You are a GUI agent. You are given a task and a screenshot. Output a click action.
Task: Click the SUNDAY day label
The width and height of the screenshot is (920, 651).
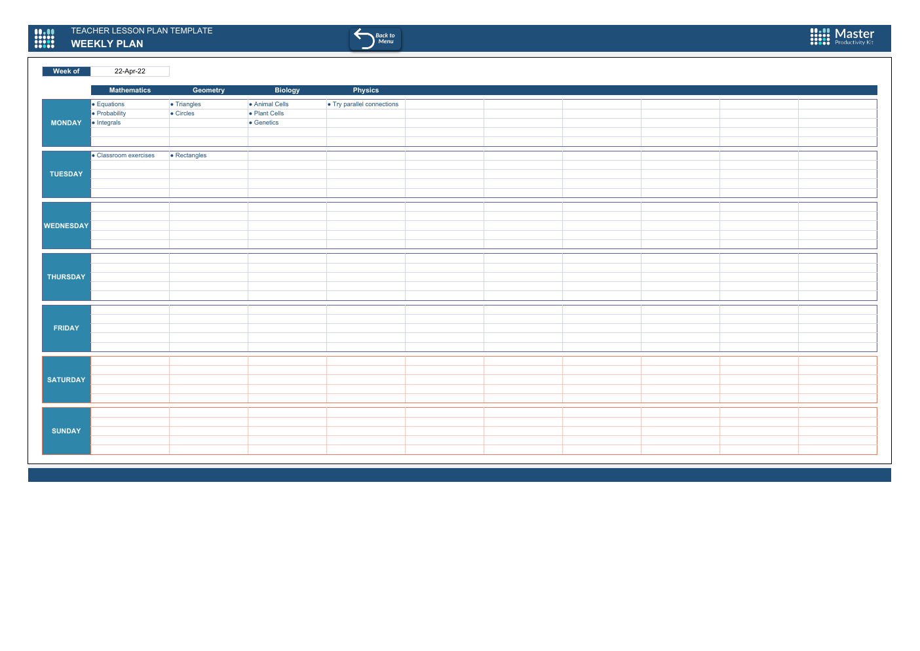tap(66, 431)
